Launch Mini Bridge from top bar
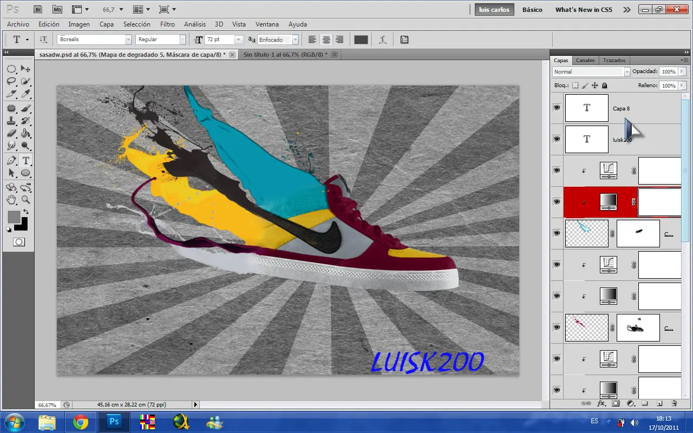The image size is (693, 433). [x=57, y=9]
